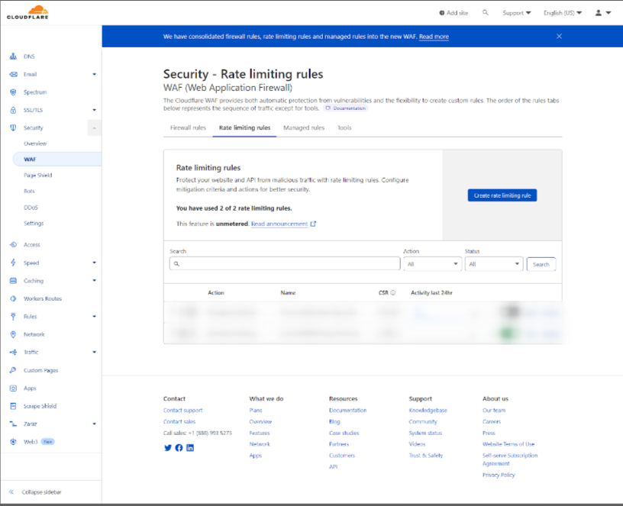Expand the Caching sidebar submenu arrow
623x506 pixels.
(x=94, y=280)
